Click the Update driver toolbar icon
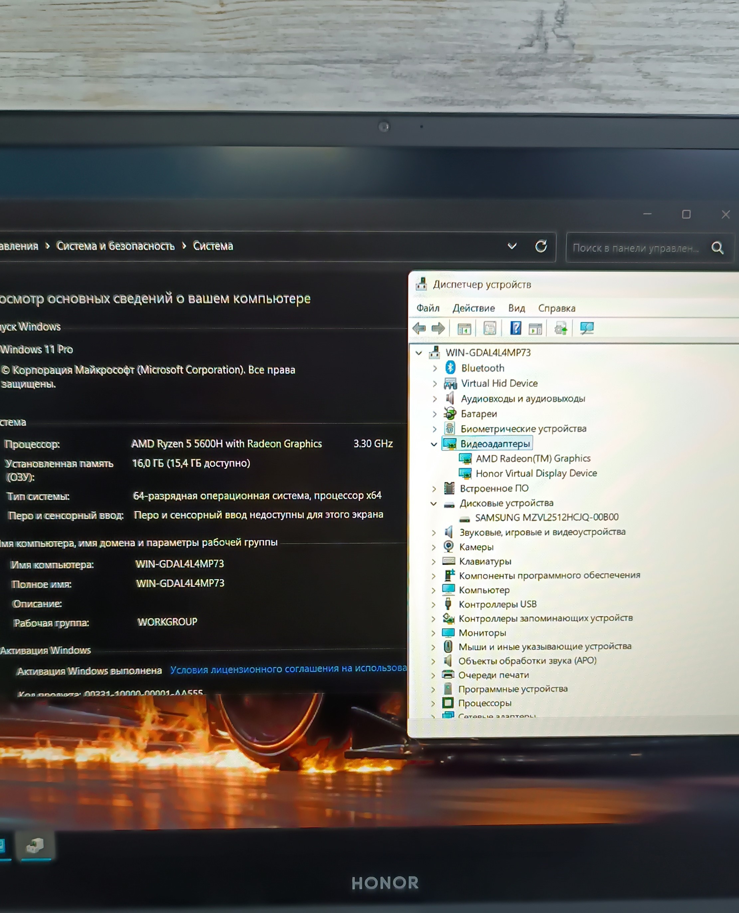The height and width of the screenshot is (913, 739). coord(561,328)
